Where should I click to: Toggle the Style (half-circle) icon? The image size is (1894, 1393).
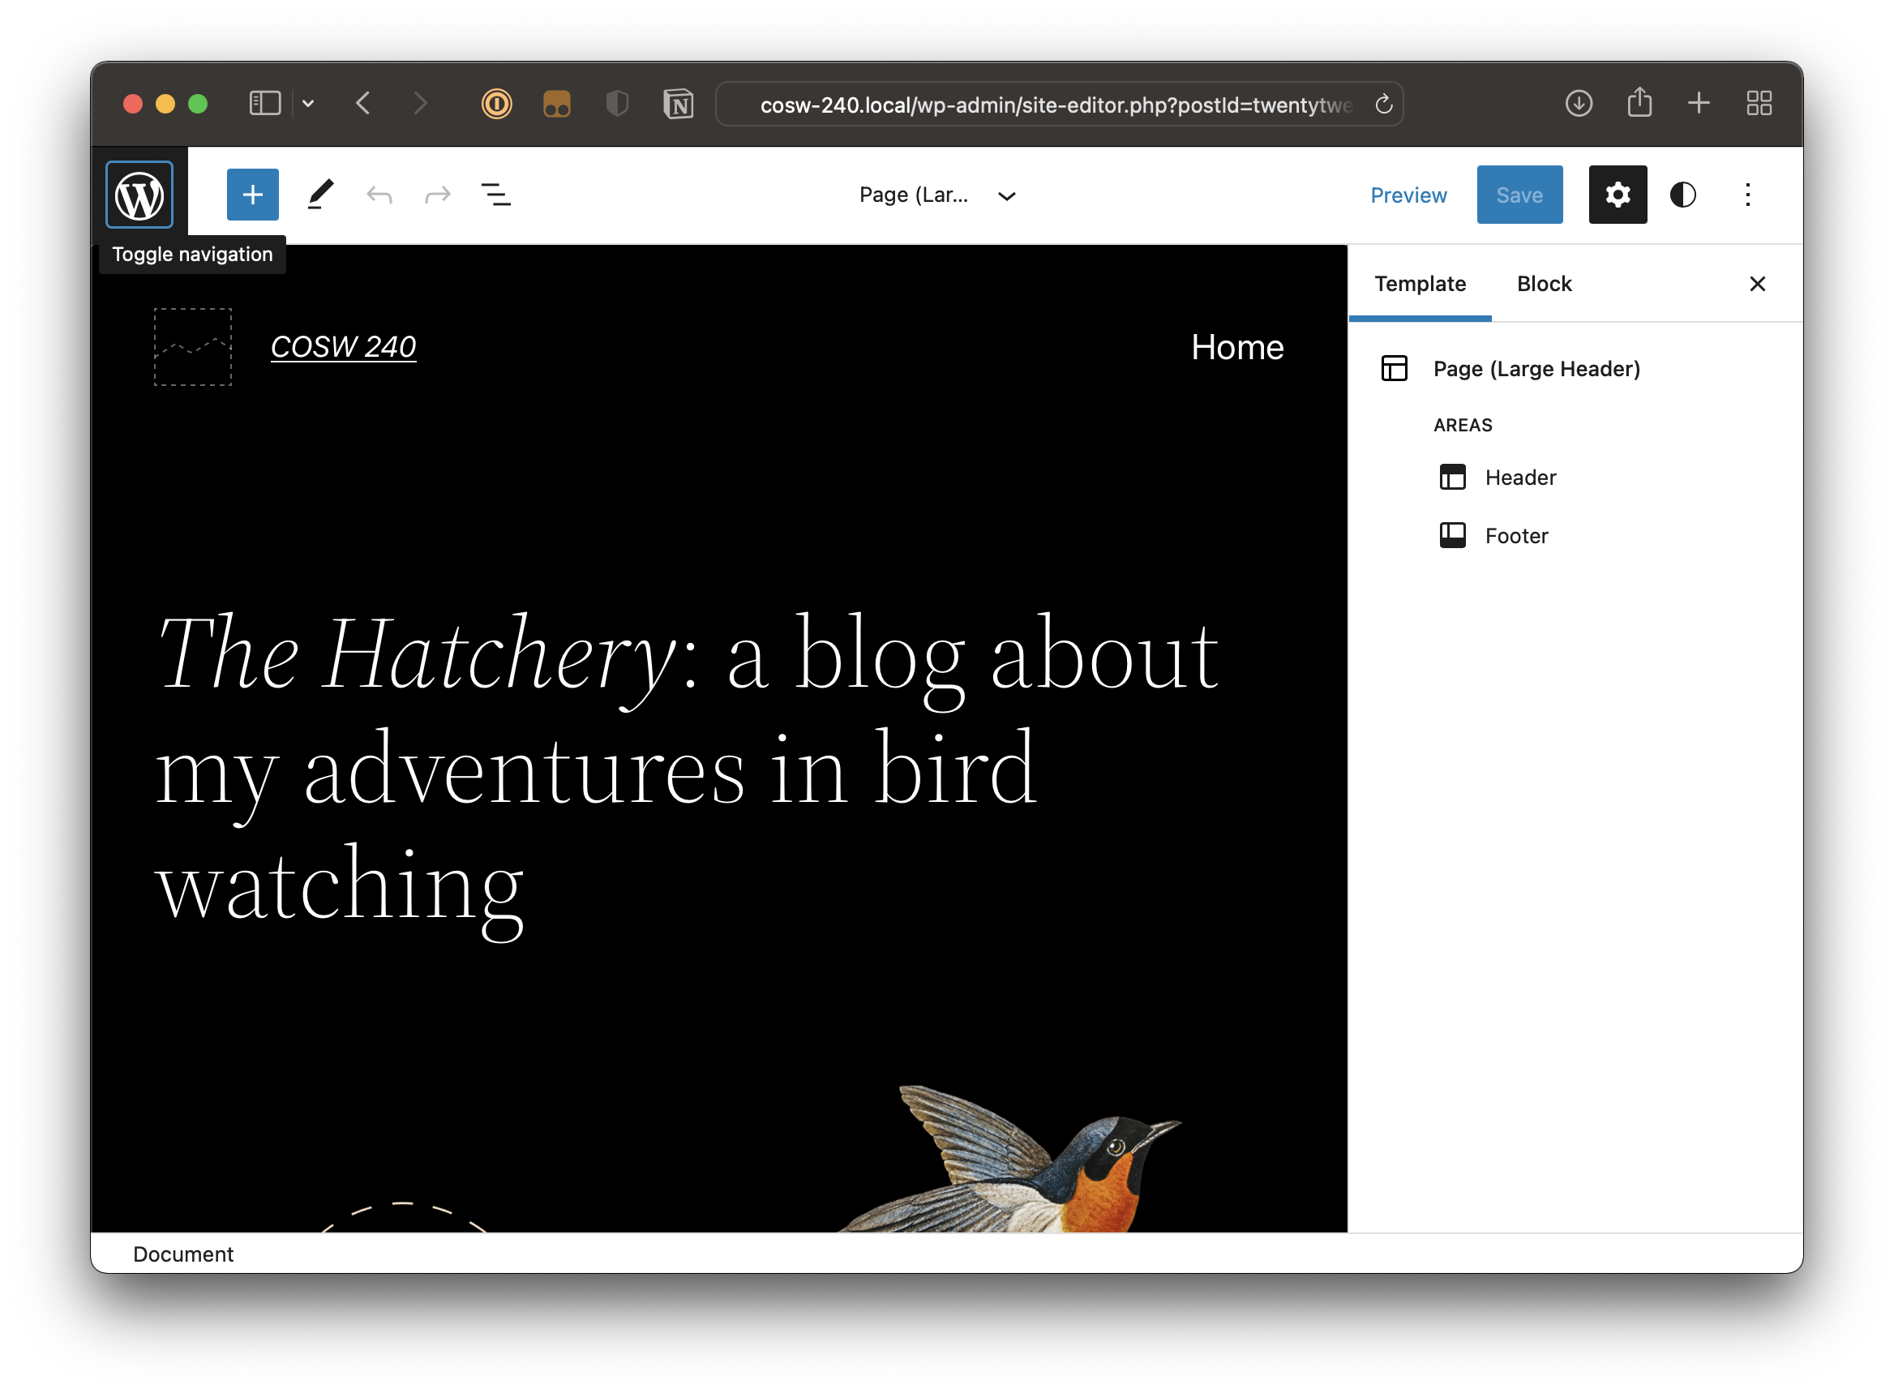1684,193
